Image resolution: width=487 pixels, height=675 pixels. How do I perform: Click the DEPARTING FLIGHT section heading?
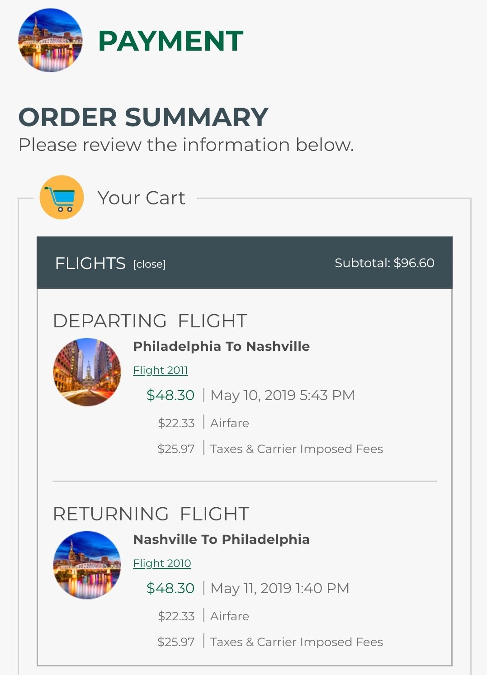point(150,321)
